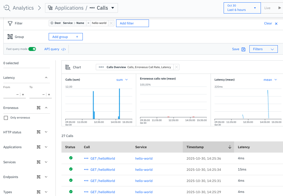Click group icon beside Erroneous section
This screenshot has width=283, height=196.
point(39,108)
